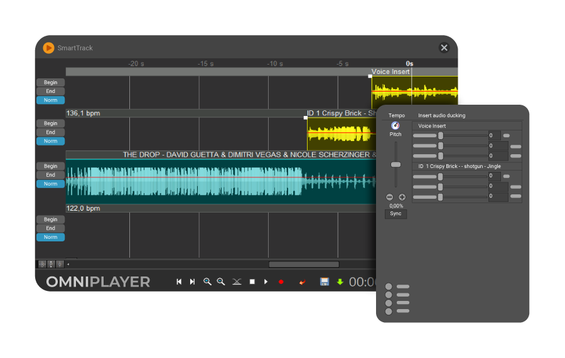Image resolution: width=565 pixels, height=358 pixels.
Task: Click the horizontal timeline scrollbar thumb
Action: [x=304, y=265]
